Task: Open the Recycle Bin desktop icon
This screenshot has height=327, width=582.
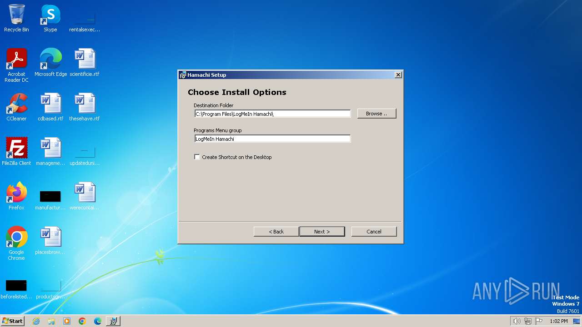Action: (x=16, y=19)
